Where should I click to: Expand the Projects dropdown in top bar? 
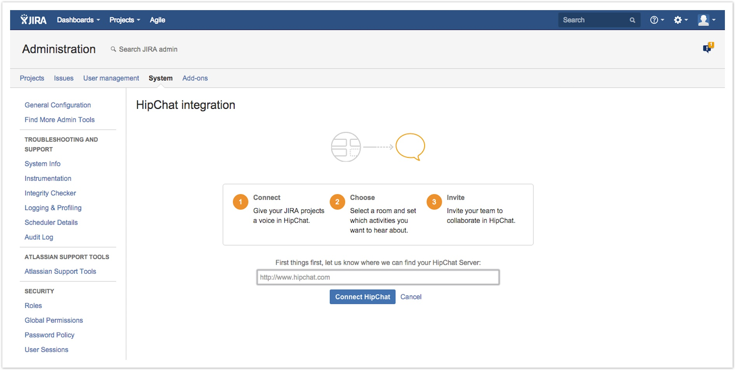click(125, 20)
